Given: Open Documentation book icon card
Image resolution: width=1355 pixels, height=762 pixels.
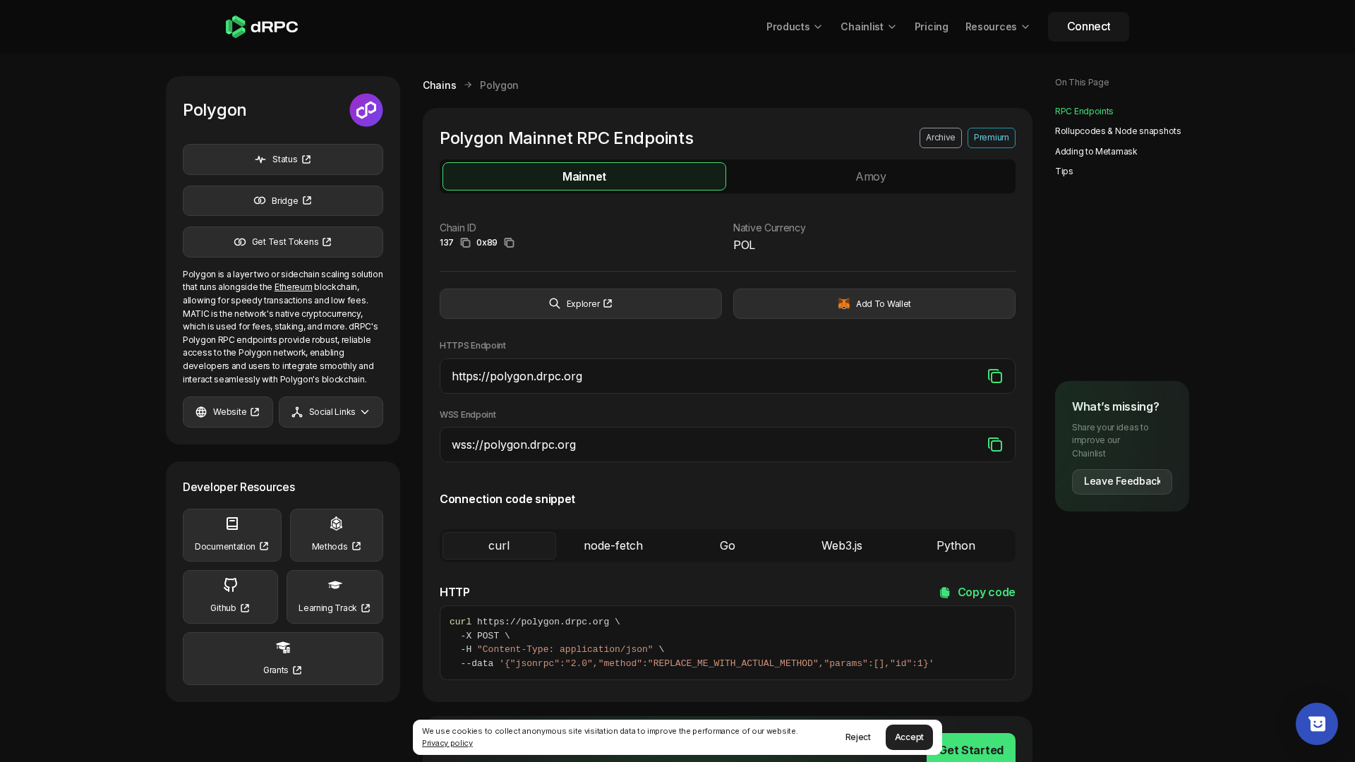Looking at the screenshot, I should tap(232, 536).
